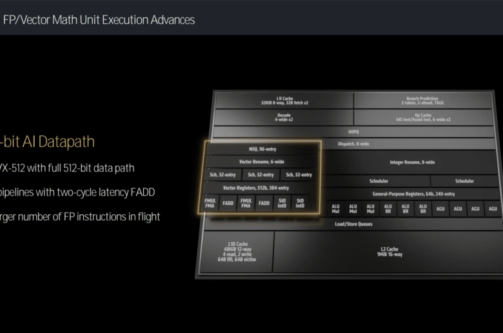503x333 pixels.
Task: Select the first "AGU" unit
Action: point(440,208)
